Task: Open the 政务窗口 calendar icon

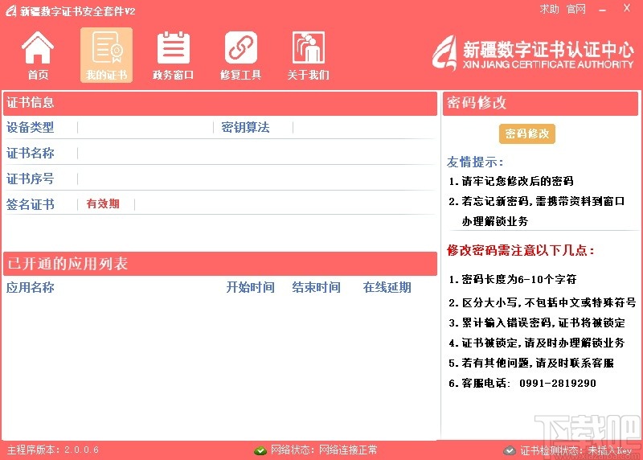Action: coord(173,55)
